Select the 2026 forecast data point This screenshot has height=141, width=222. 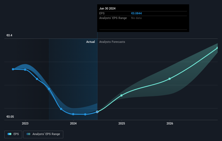[170, 79]
